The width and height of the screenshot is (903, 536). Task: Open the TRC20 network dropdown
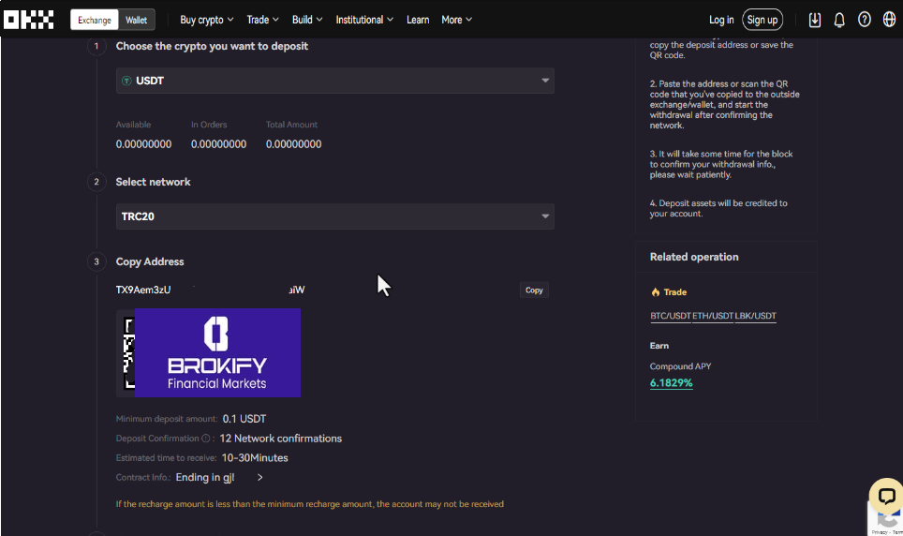pyautogui.click(x=334, y=216)
